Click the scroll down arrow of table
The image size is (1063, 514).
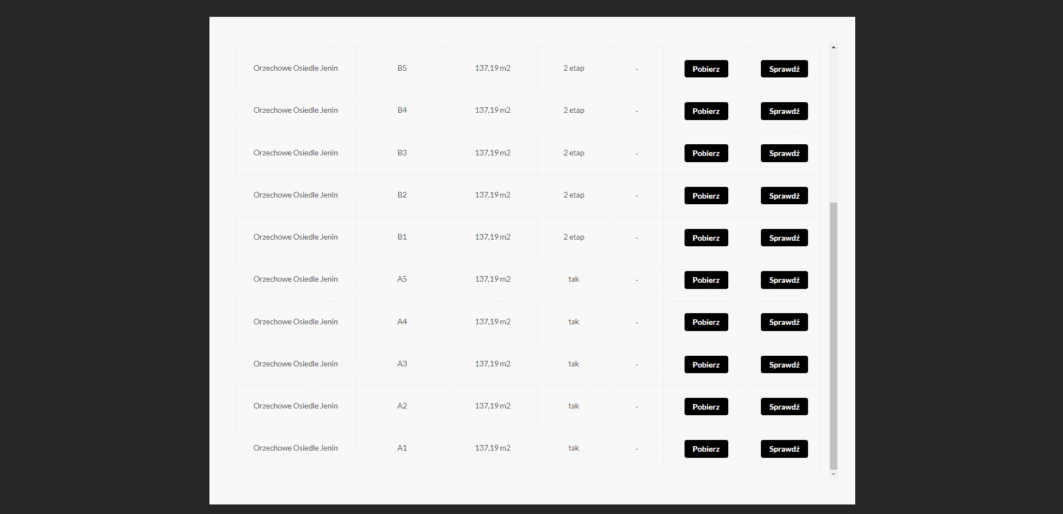(x=833, y=474)
